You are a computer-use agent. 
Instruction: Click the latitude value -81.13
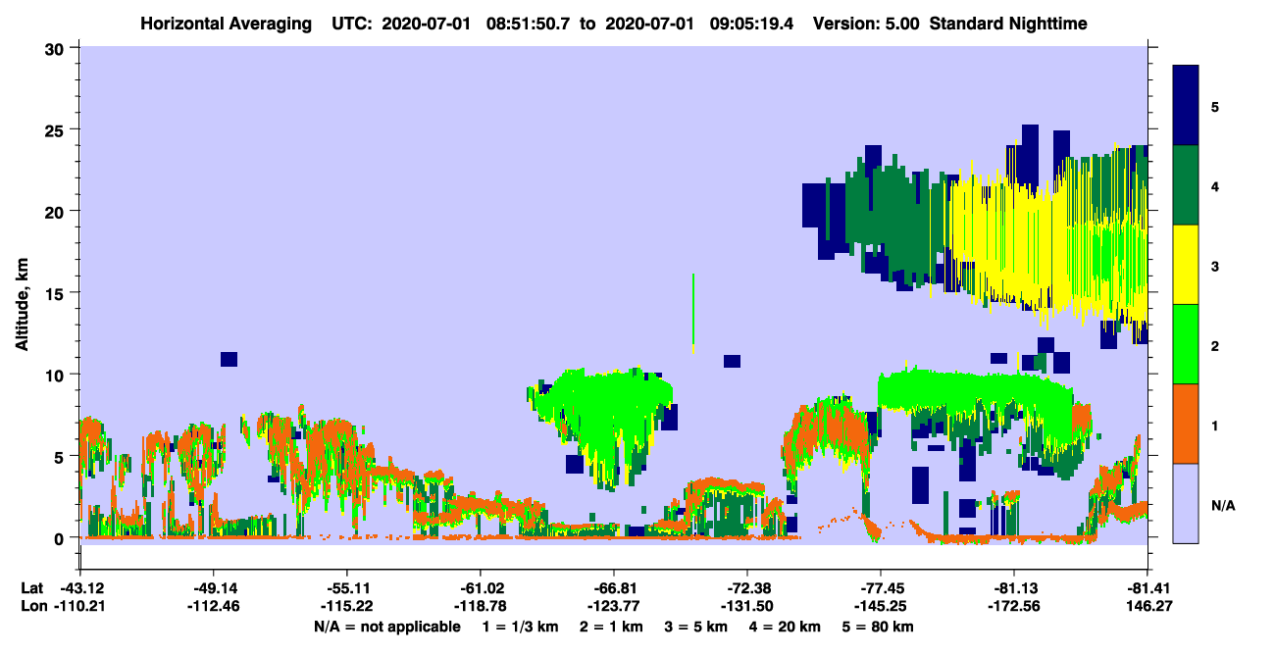[1014, 588]
